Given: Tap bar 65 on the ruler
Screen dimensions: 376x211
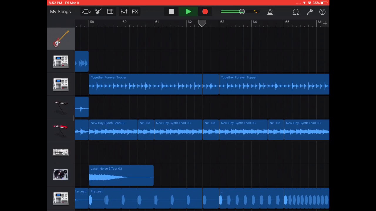Looking at the screenshot, I should click(287, 22).
